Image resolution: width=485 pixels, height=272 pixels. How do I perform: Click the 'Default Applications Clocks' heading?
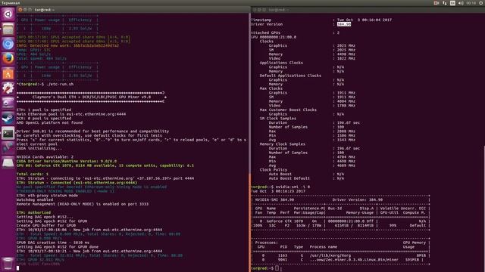pos(290,76)
